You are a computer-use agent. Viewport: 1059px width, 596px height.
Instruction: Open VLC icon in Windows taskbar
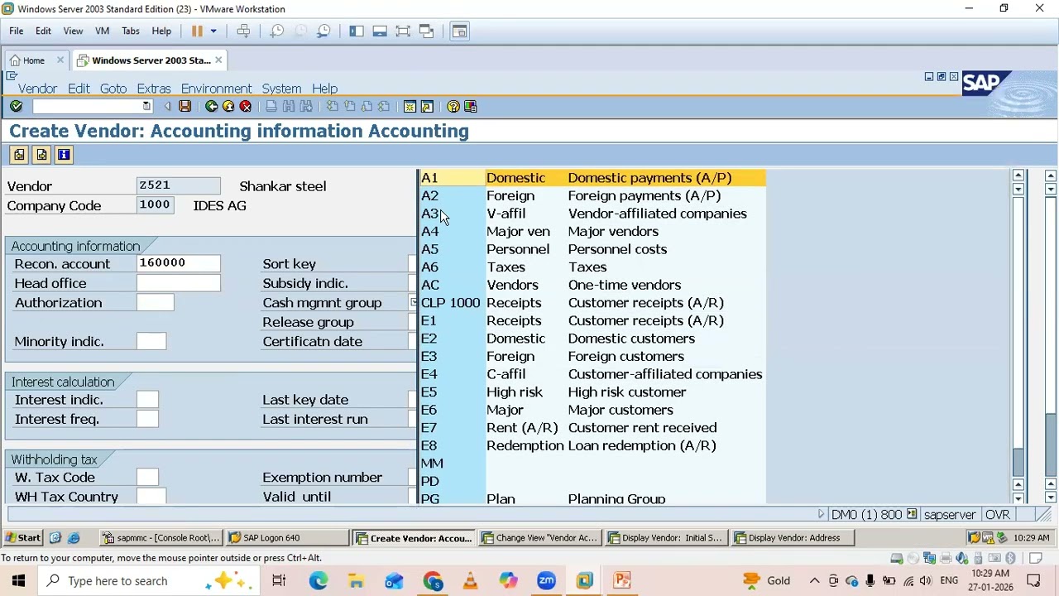(470, 580)
